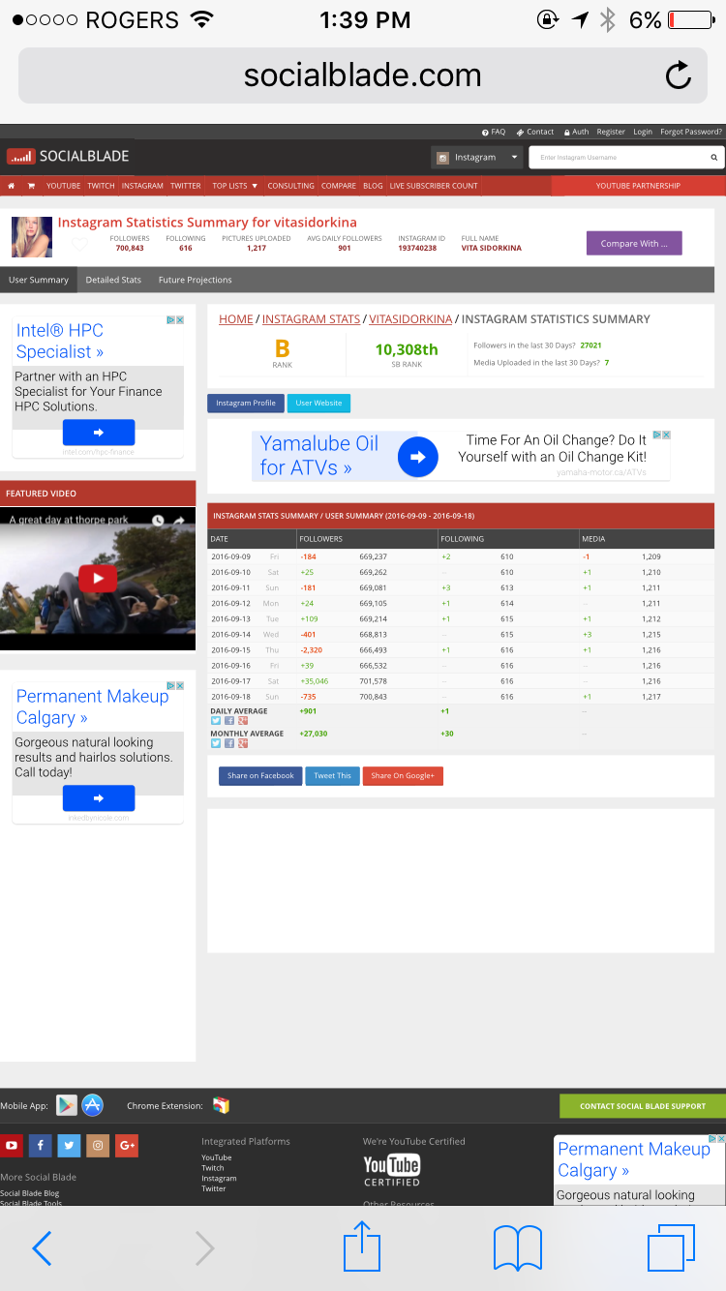Image resolution: width=726 pixels, height=1291 pixels.
Task: Open App Store mobile app icon
Action: coord(92,1105)
